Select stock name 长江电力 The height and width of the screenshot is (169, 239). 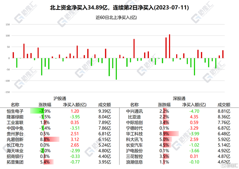coord(15,145)
